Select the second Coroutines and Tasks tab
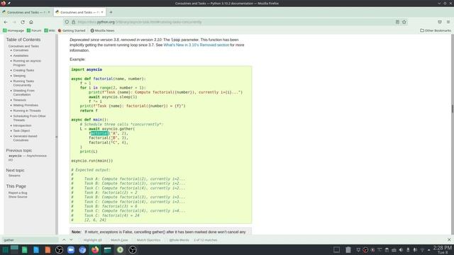The height and width of the screenshot is (255, 454). click(x=79, y=13)
